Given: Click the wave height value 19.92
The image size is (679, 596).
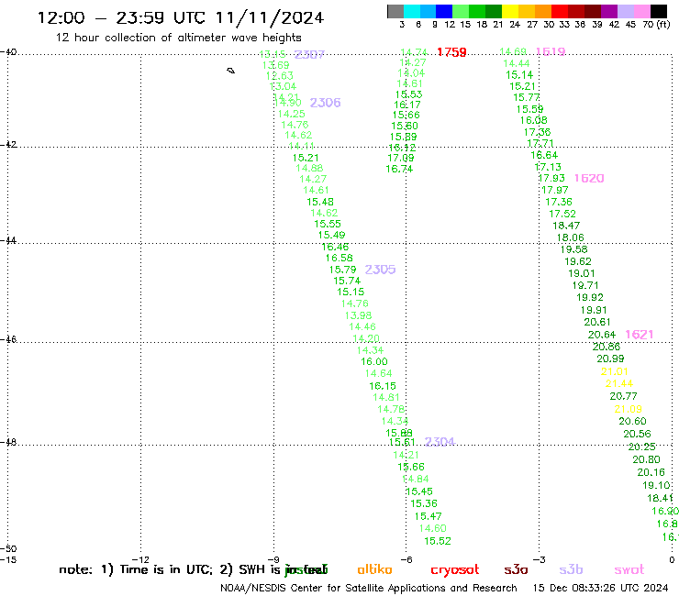Looking at the screenshot, I should pyautogui.click(x=590, y=298).
